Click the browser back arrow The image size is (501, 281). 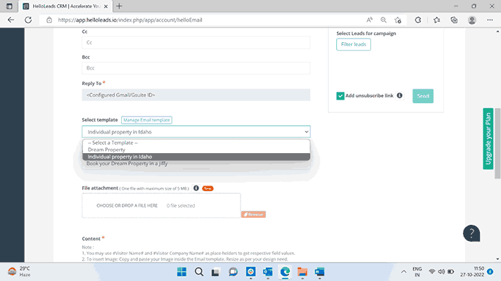coord(11,20)
